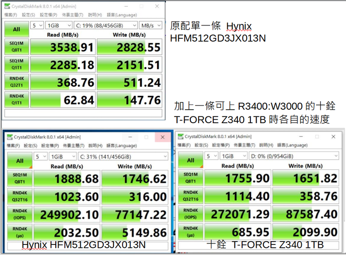The height and width of the screenshot is (255, 346).
Task: Click RND4K (IOPS) button in C: 31% window
Action: tap(20, 214)
